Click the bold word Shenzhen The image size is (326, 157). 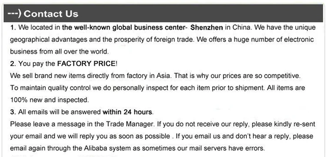pos(206,28)
